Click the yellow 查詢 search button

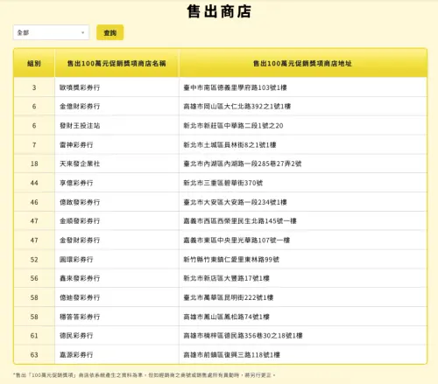pos(110,32)
